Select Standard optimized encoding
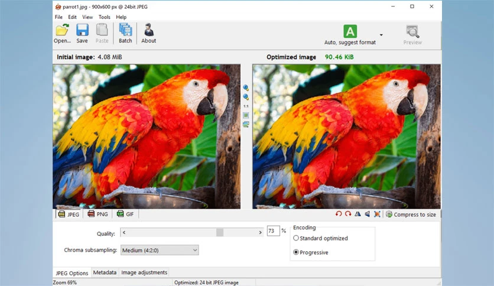Screen dimensions: 494x286 (320, 238)
